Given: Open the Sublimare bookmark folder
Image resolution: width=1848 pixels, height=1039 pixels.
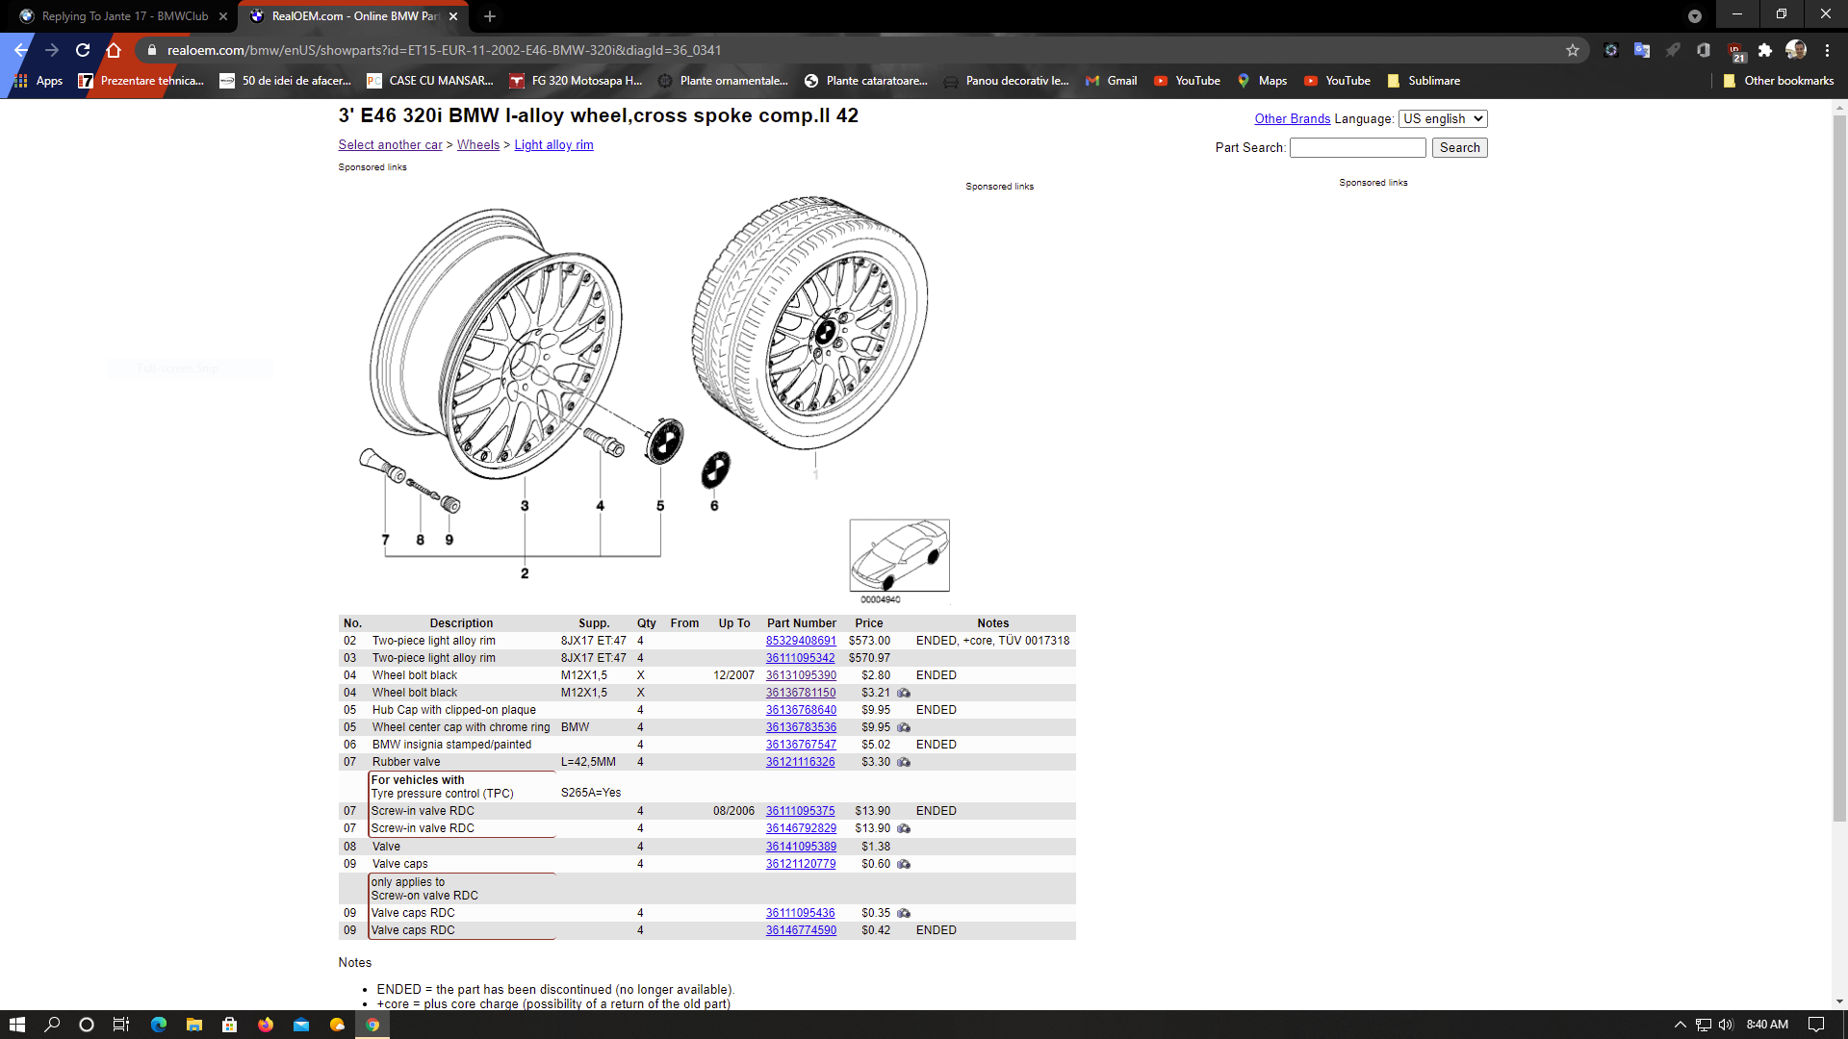Looking at the screenshot, I should [x=1424, y=81].
